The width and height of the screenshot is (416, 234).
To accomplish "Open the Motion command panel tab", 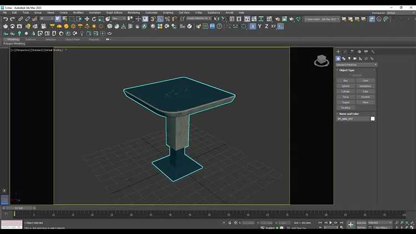I will pos(359,52).
